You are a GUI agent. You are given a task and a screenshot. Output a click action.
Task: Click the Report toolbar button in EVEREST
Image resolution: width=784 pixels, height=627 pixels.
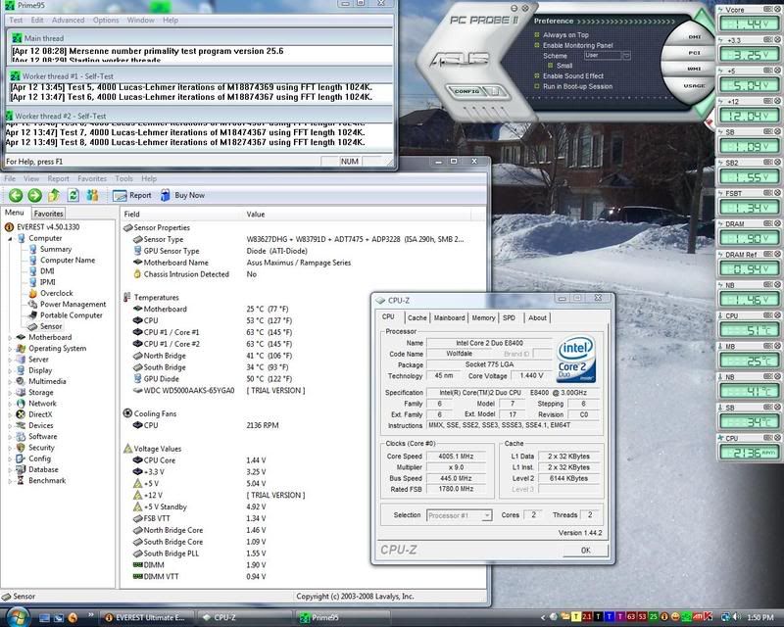click(x=132, y=196)
